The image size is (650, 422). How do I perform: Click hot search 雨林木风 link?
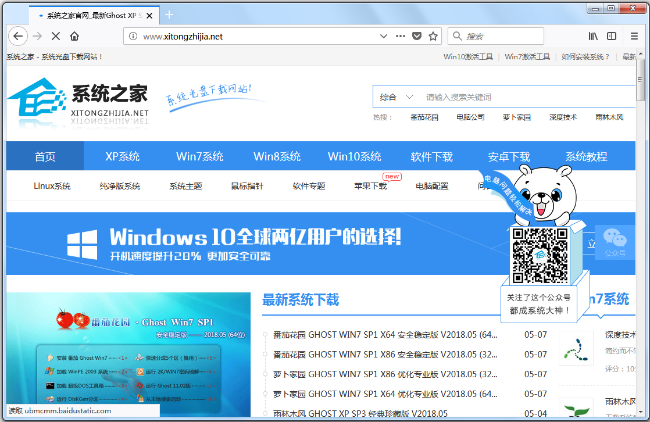point(609,117)
